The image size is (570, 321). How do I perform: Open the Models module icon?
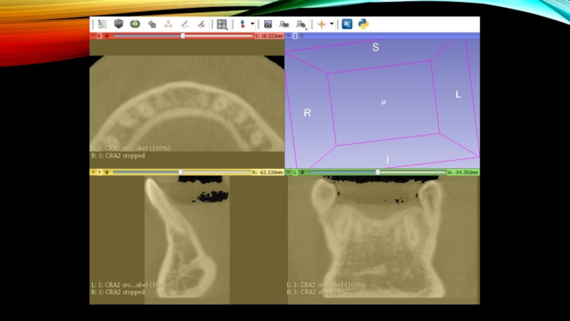[x=152, y=24]
